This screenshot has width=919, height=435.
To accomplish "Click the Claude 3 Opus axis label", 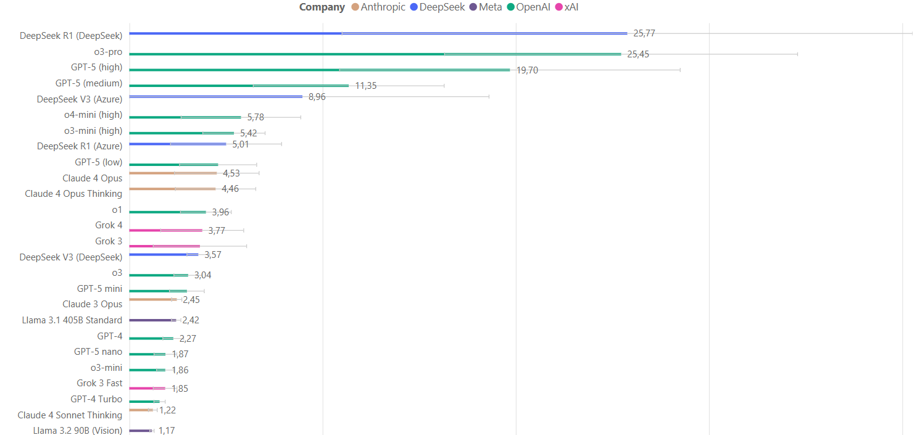I will tap(93, 304).
